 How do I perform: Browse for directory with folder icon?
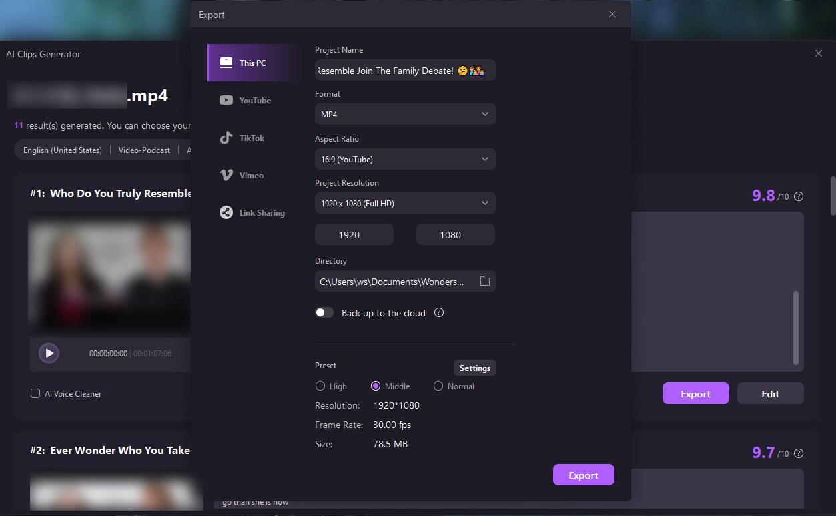pyautogui.click(x=485, y=282)
